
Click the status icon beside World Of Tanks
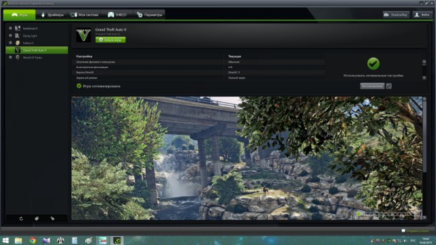(11, 57)
